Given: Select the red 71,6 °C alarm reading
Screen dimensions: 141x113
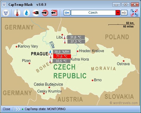Looking at the screenshot, I should tap(62, 56).
